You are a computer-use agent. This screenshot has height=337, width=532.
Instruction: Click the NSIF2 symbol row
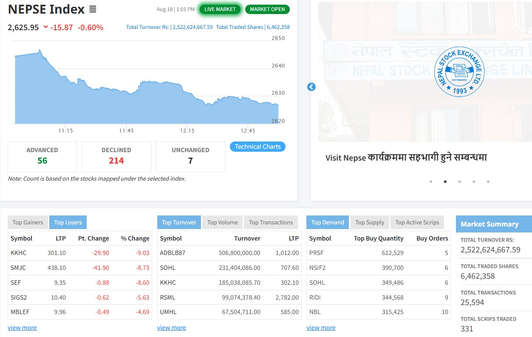coord(379,268)
